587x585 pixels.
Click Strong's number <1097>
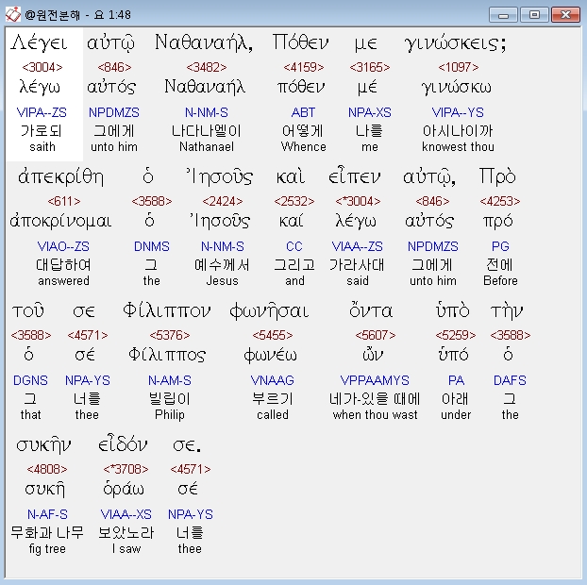(459, 67)
